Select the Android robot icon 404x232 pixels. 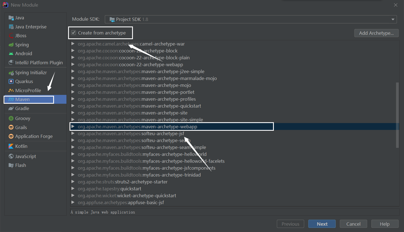(x=11, y=54)
